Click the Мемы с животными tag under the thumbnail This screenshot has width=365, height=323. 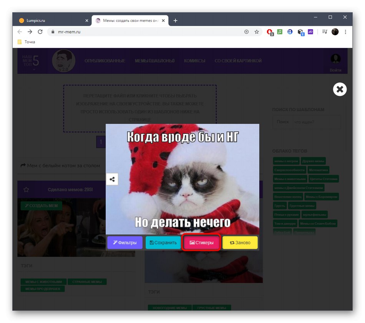[43, 282]
